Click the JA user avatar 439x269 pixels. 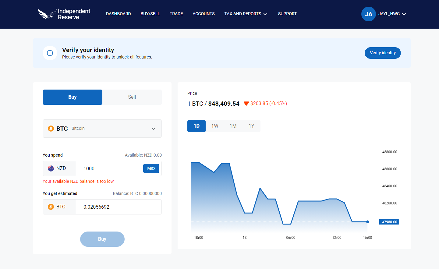pos(368,14)
